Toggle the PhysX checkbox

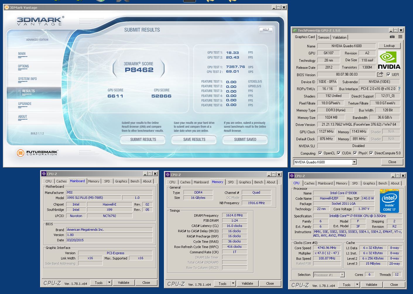point(355,153)
